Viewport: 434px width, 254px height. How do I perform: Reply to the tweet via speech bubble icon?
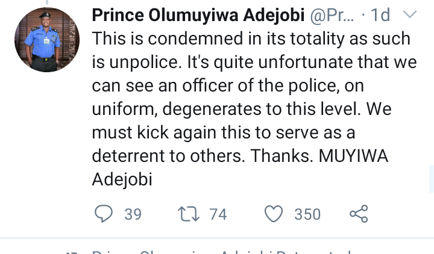[105, 214]
